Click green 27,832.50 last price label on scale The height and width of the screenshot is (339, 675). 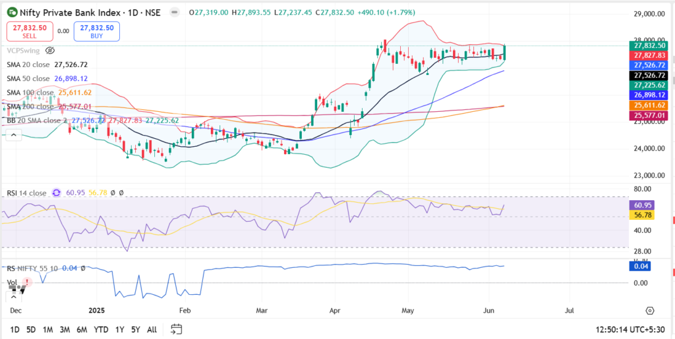tap(647, 45)
